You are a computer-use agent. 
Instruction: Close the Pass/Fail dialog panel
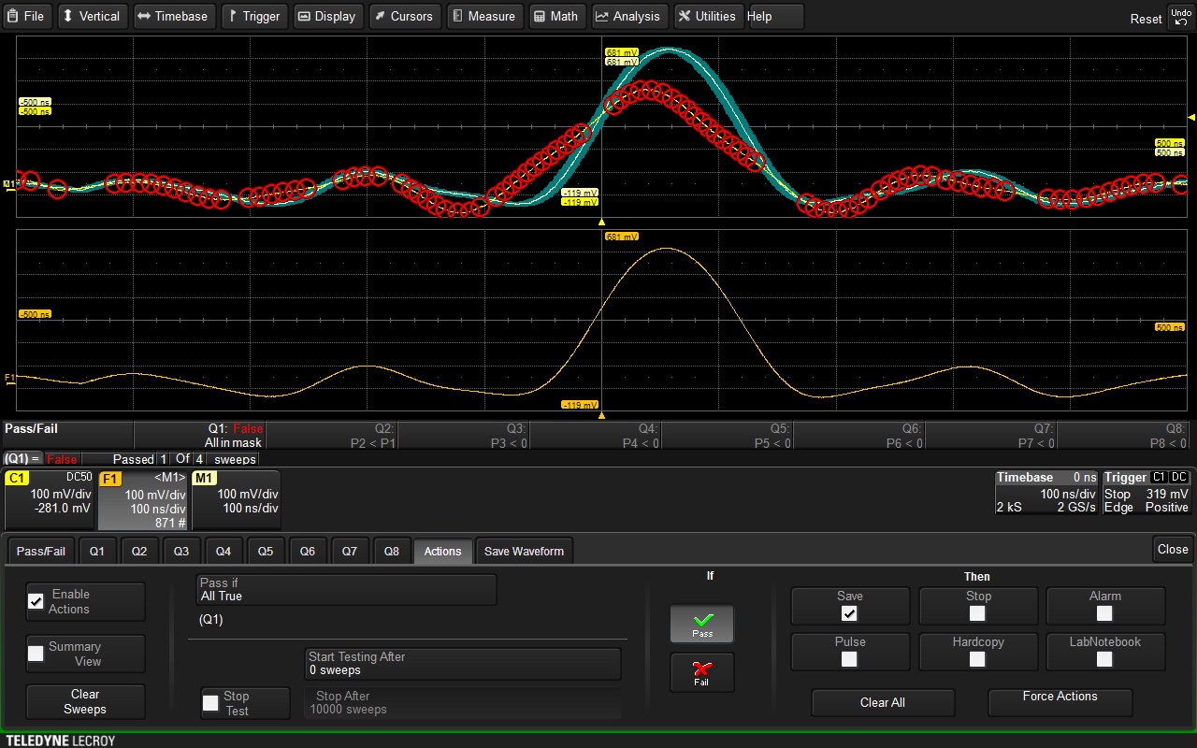(x=1173, y=549)
